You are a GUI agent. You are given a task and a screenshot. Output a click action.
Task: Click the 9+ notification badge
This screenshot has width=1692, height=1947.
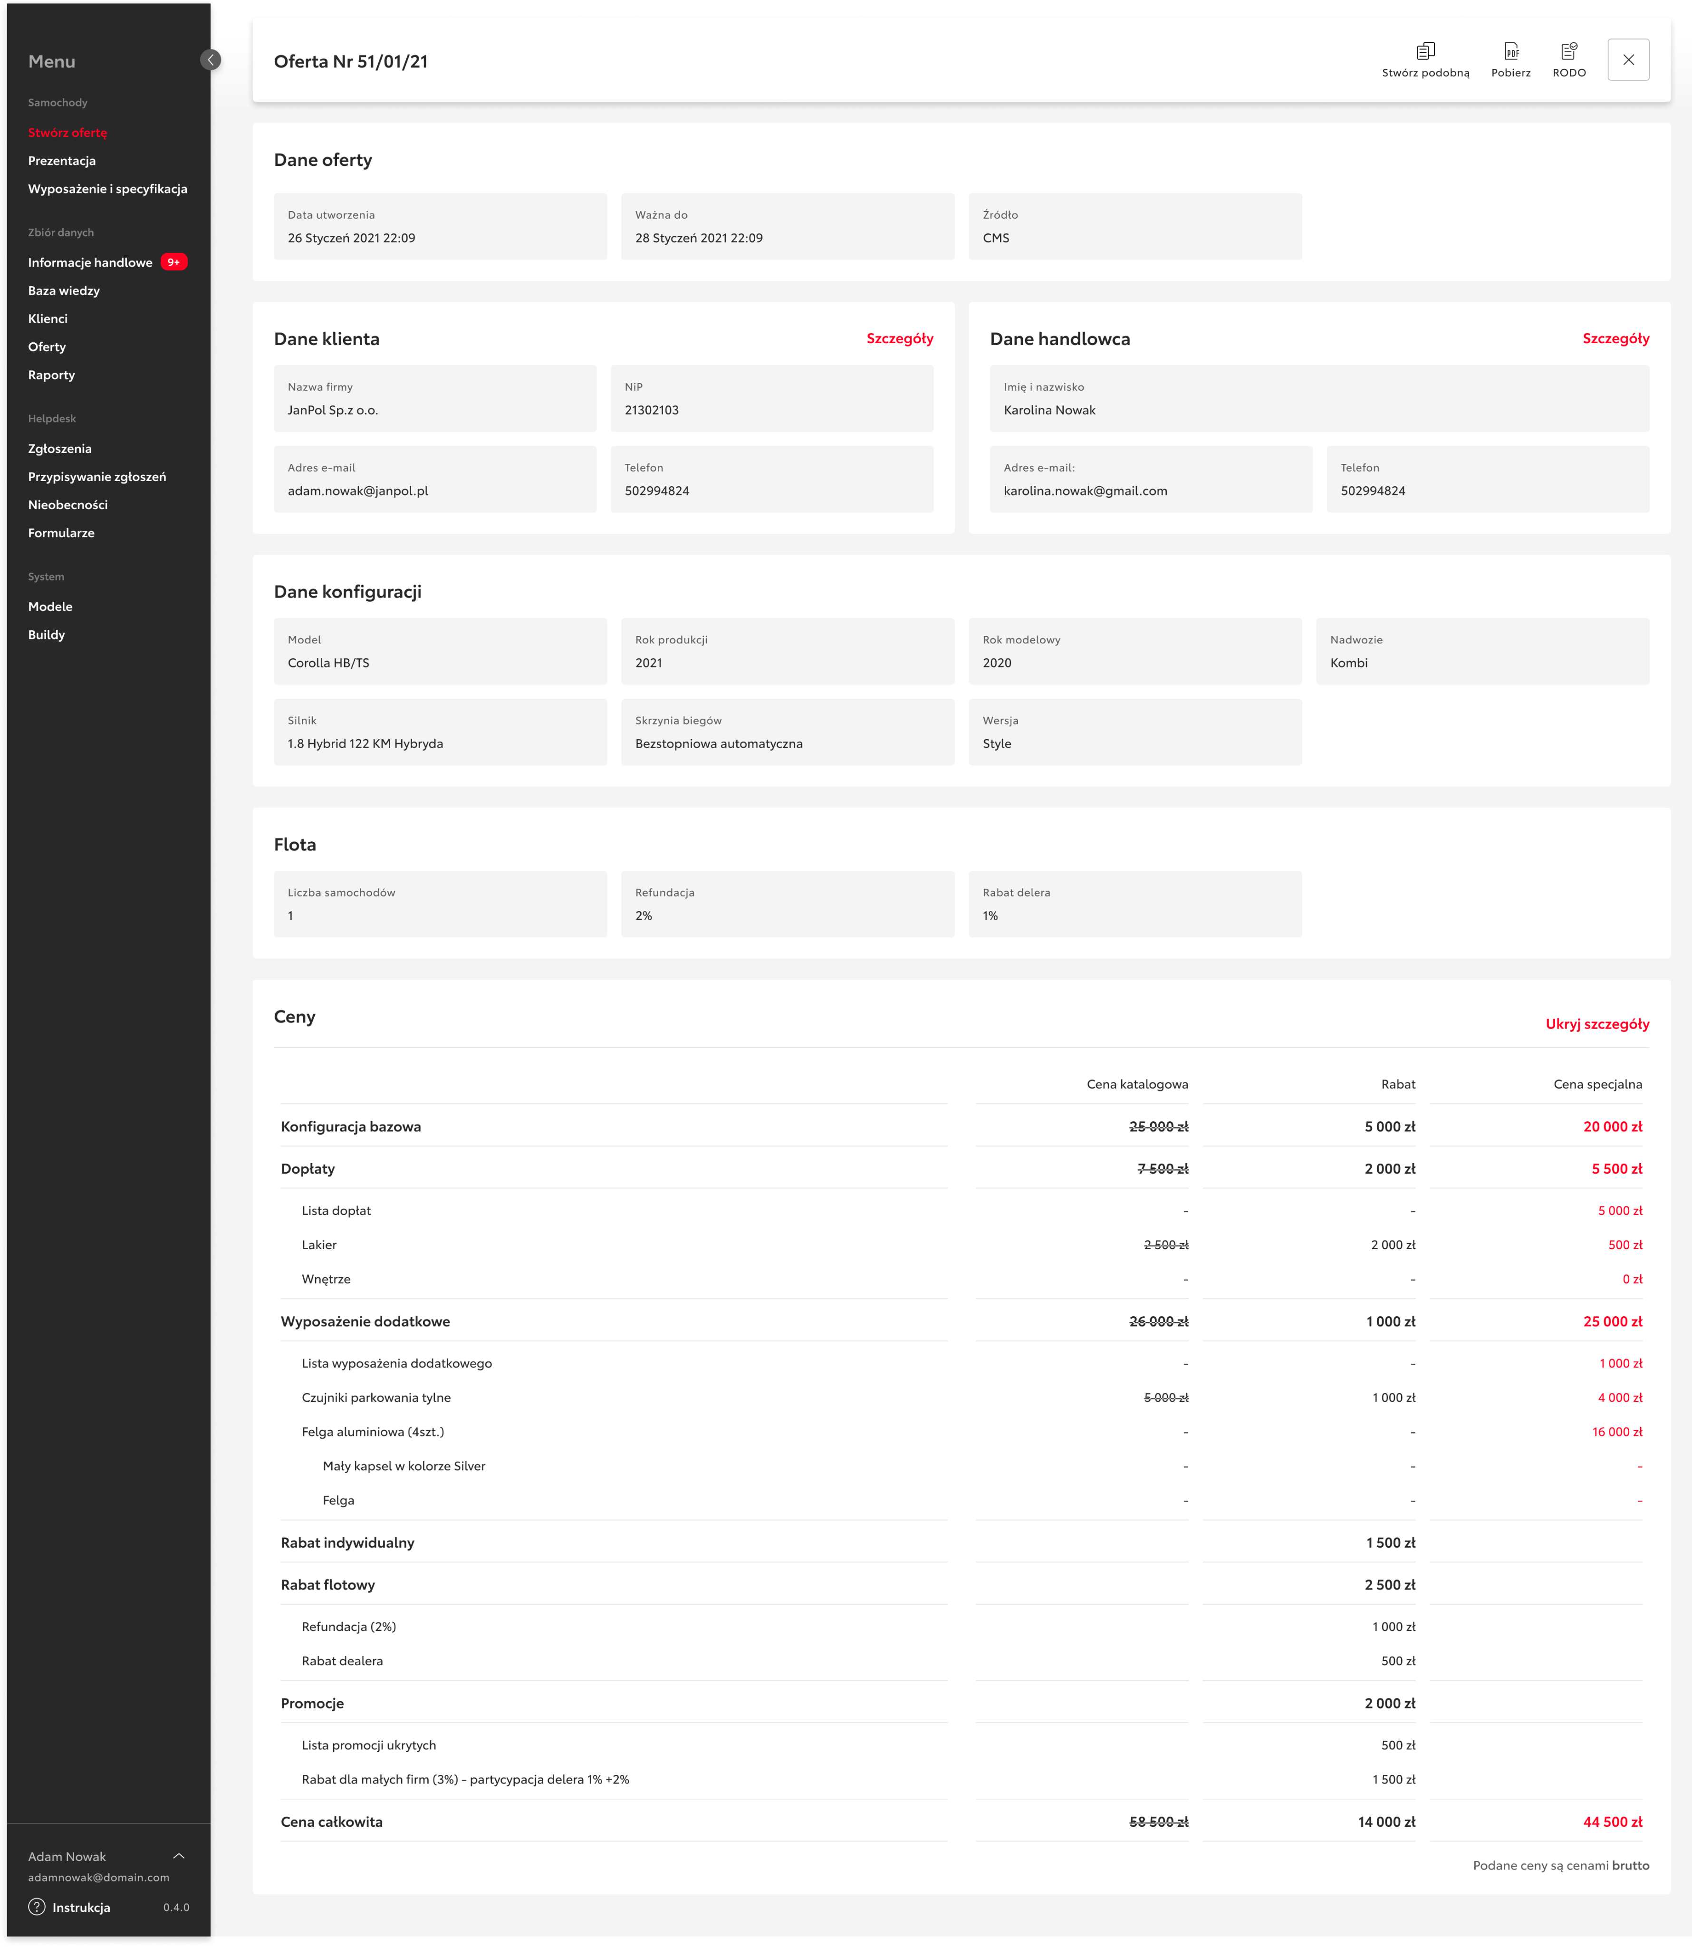pyautogui.click(x=174, y=262)
